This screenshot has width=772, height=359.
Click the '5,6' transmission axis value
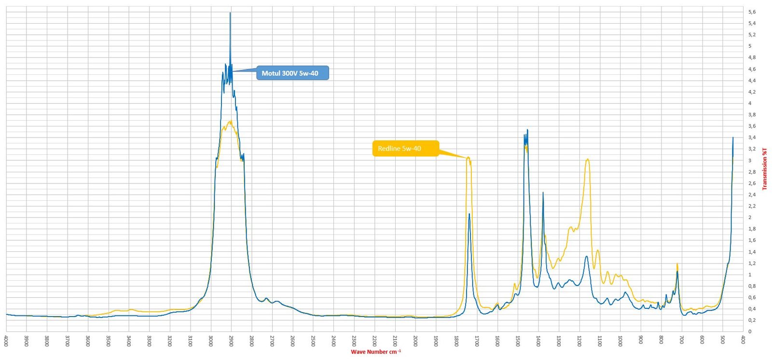pos(752,12)
